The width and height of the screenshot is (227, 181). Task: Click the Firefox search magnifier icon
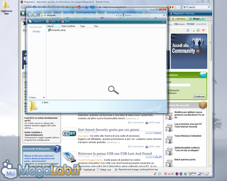pyautogui.click(x=209, y=7)
